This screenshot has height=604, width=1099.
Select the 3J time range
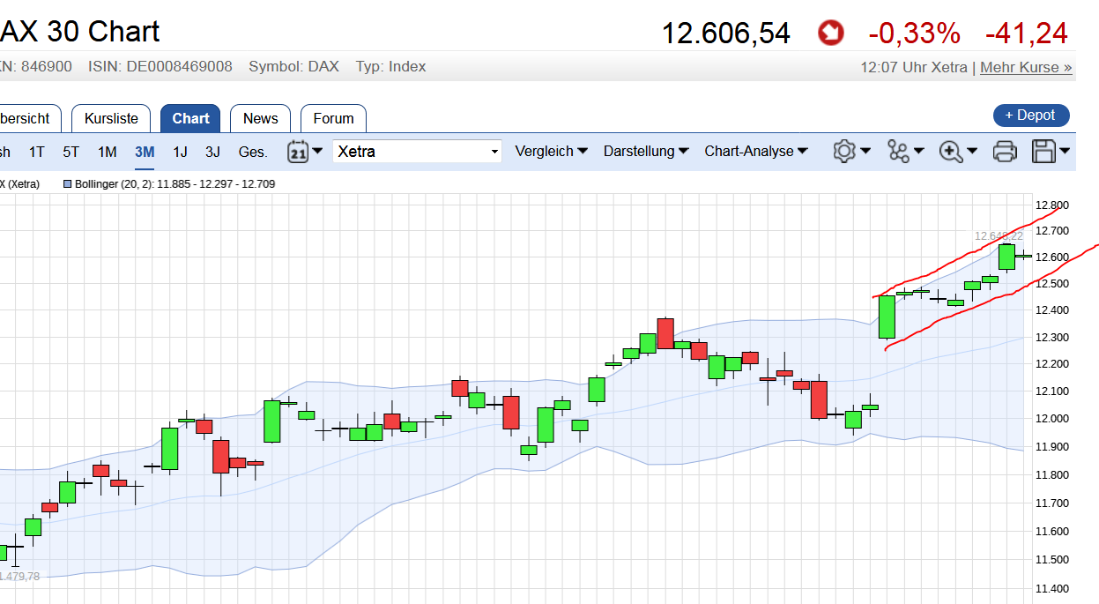[212, 152]
